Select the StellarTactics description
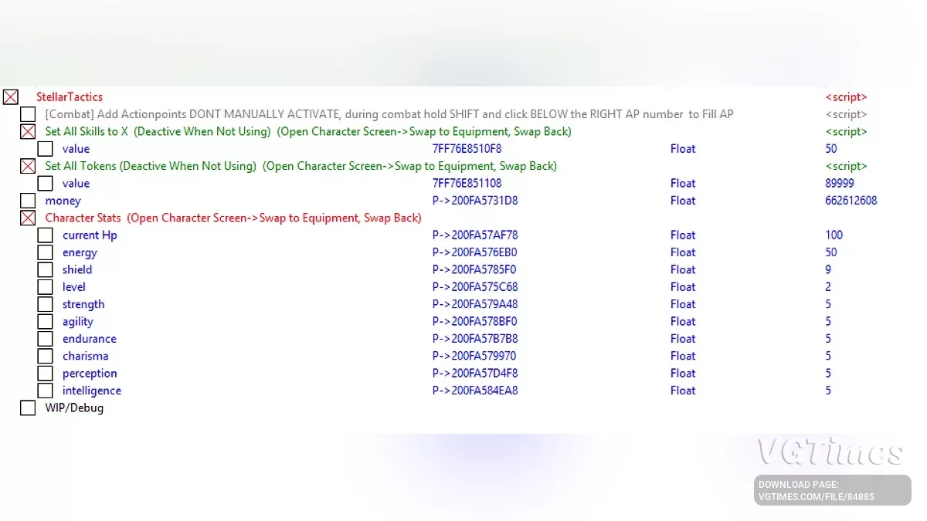 pyautogui.click(x=70, y=97)
